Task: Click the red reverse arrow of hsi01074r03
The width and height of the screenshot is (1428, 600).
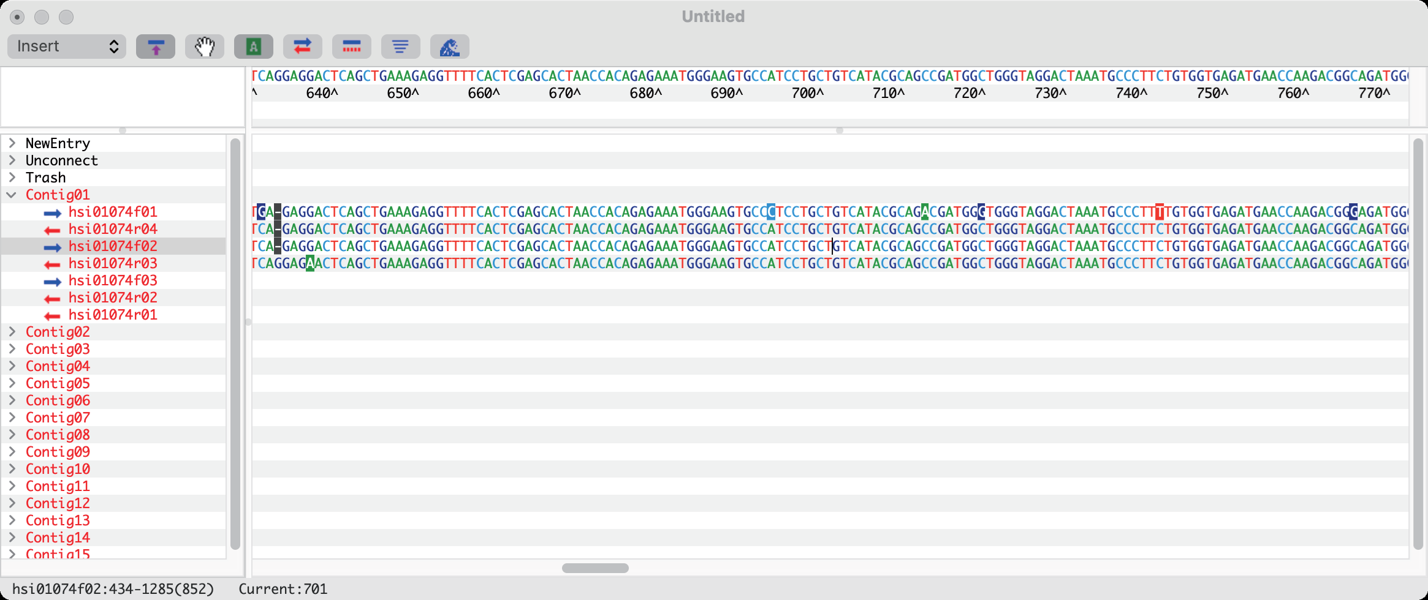Action: [x=53, y=264]
